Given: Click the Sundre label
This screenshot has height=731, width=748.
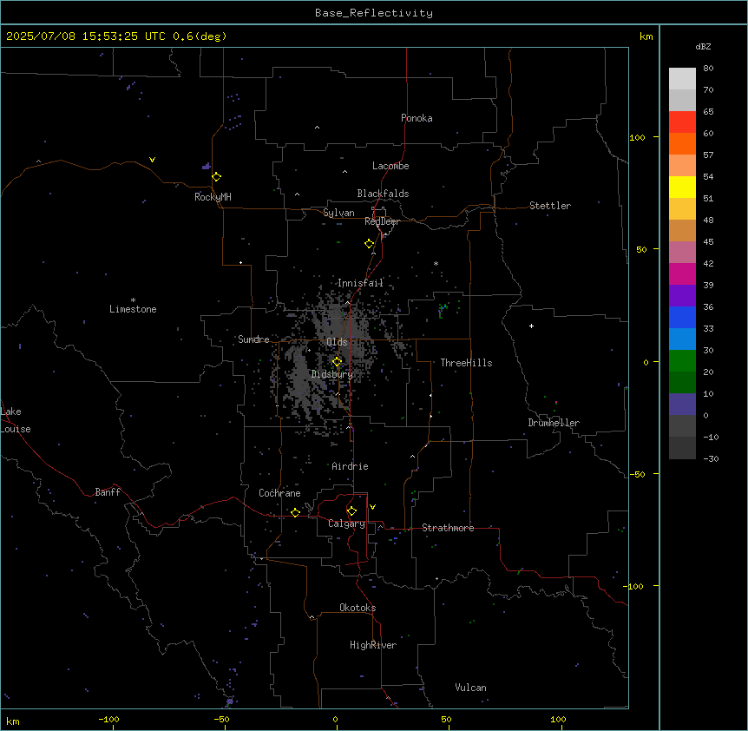Looking at the screenshot, I should click(253, 339).
